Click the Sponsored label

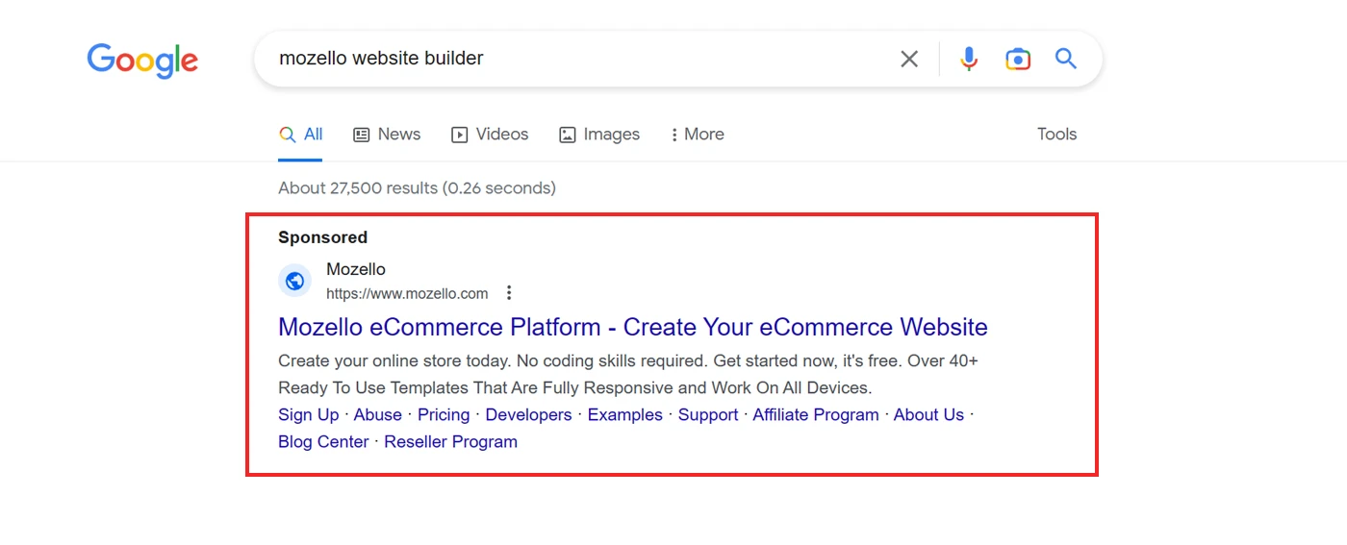(x=323, y=237)
